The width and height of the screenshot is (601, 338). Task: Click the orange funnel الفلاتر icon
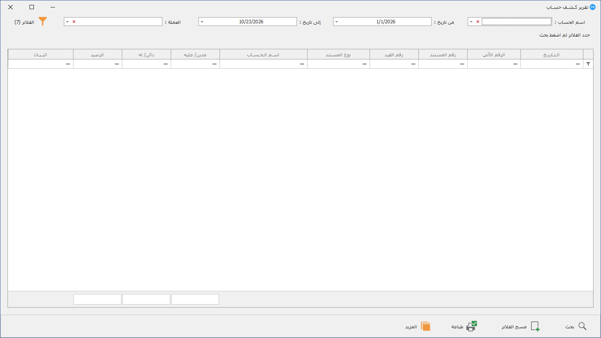42,22
